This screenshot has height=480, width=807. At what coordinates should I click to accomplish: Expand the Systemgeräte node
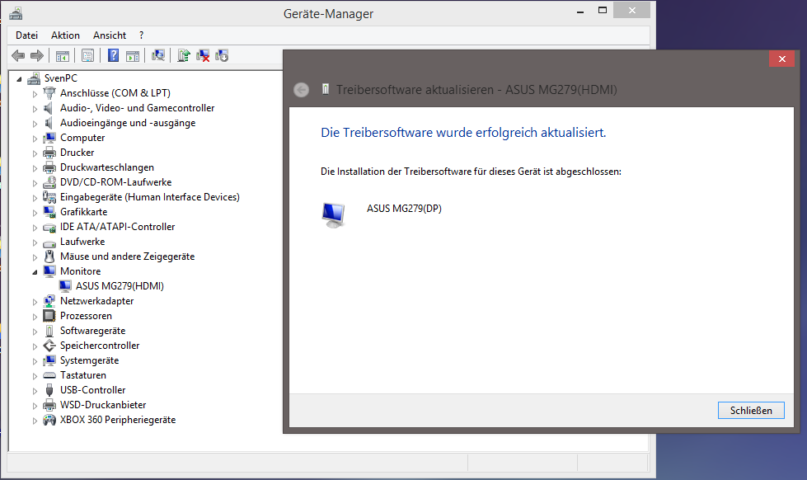35,361
